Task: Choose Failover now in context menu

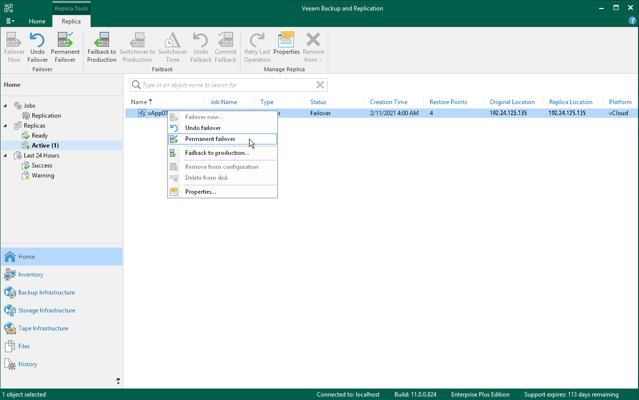Action: (x=223, y=117)
